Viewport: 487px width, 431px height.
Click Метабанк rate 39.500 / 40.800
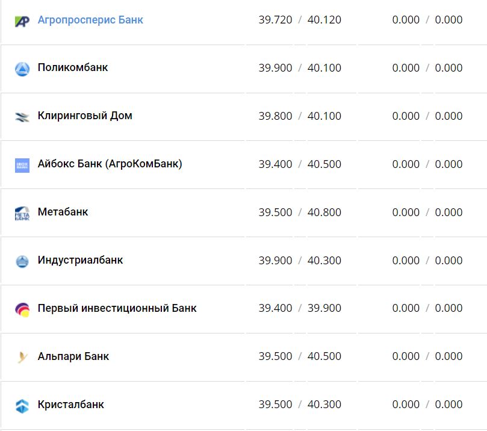click(300, 212)
